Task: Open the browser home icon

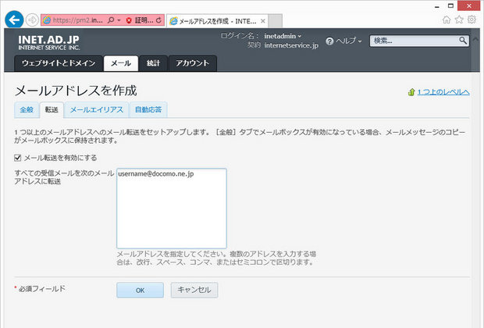Action: [x=446, y=19]
